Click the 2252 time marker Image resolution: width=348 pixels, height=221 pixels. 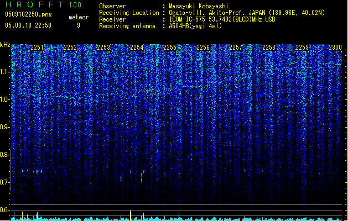(x=70, y=48)
